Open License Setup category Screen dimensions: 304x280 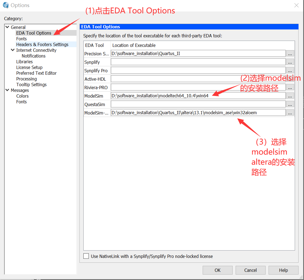click(29, 67)
